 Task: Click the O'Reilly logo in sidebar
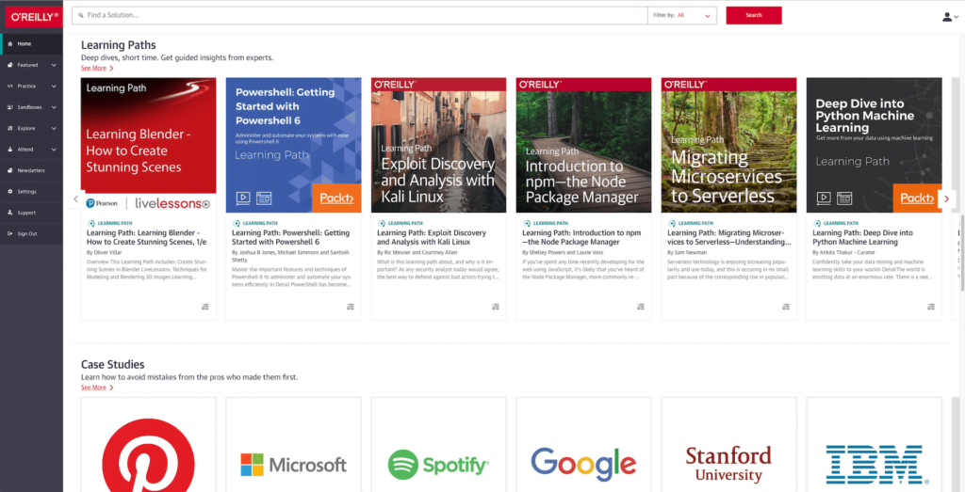tap(31, 16)
